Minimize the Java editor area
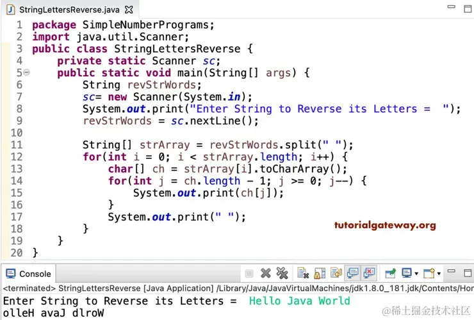This screenshot has height=320, width=474. [x=452, y=6]
